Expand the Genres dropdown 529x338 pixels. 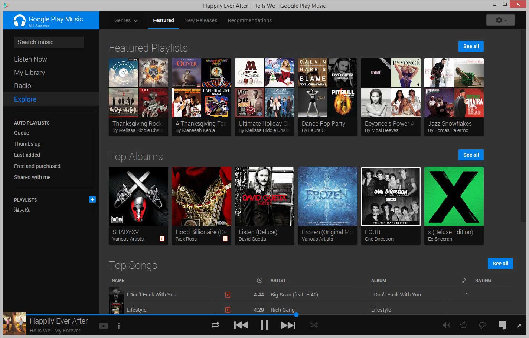[x=126, y=20]
